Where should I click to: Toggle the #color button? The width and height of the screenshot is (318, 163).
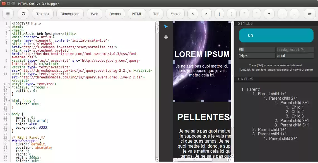(175, 14)
